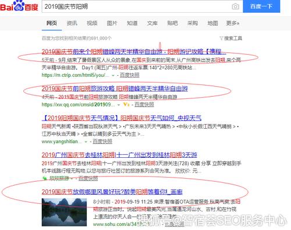Open 百度快照 for the yangshitian result
The image size is (291, 230).
(x=102, y=141)
